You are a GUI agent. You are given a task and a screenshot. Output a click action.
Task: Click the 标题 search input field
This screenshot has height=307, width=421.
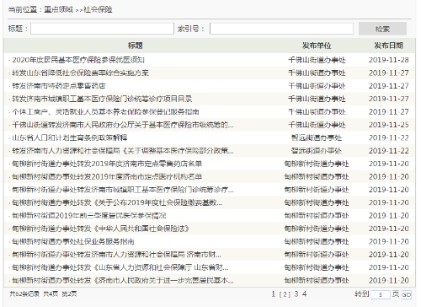tap(102, 29)
